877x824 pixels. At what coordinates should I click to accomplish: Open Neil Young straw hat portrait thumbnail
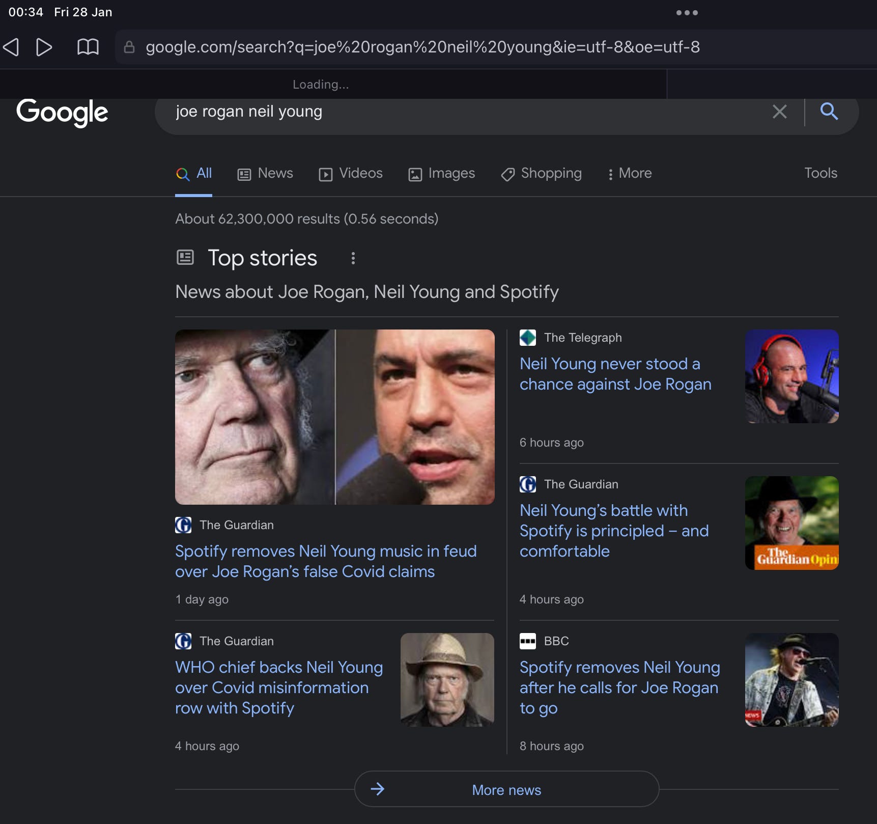pyautogui.click(x=447, y=680)
